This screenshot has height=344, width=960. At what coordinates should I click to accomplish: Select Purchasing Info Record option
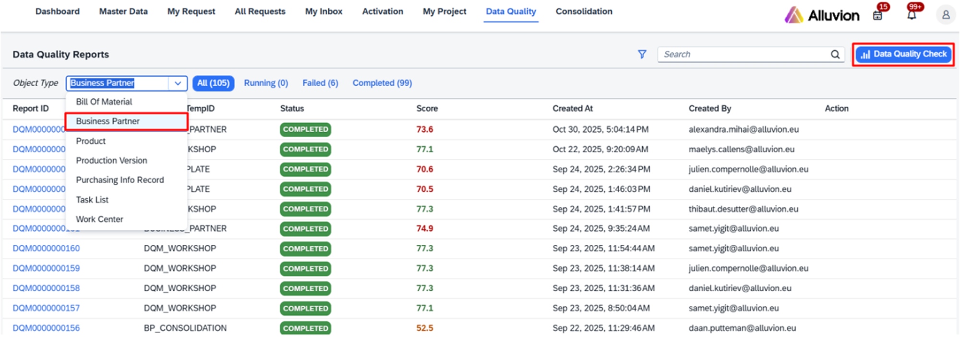(x=126, y=180)
